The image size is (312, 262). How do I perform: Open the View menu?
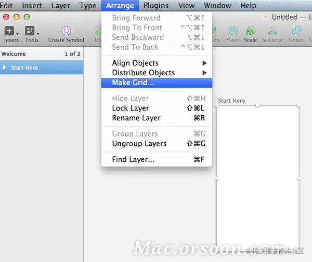coord(187,6)
